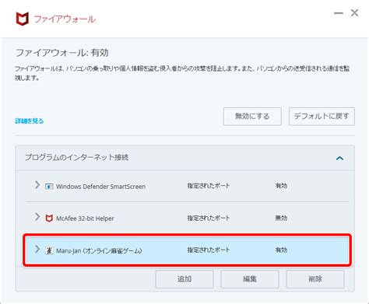369x304 pixels.
Task: Click the 無効にする button
Action: (x=252, y=117)
